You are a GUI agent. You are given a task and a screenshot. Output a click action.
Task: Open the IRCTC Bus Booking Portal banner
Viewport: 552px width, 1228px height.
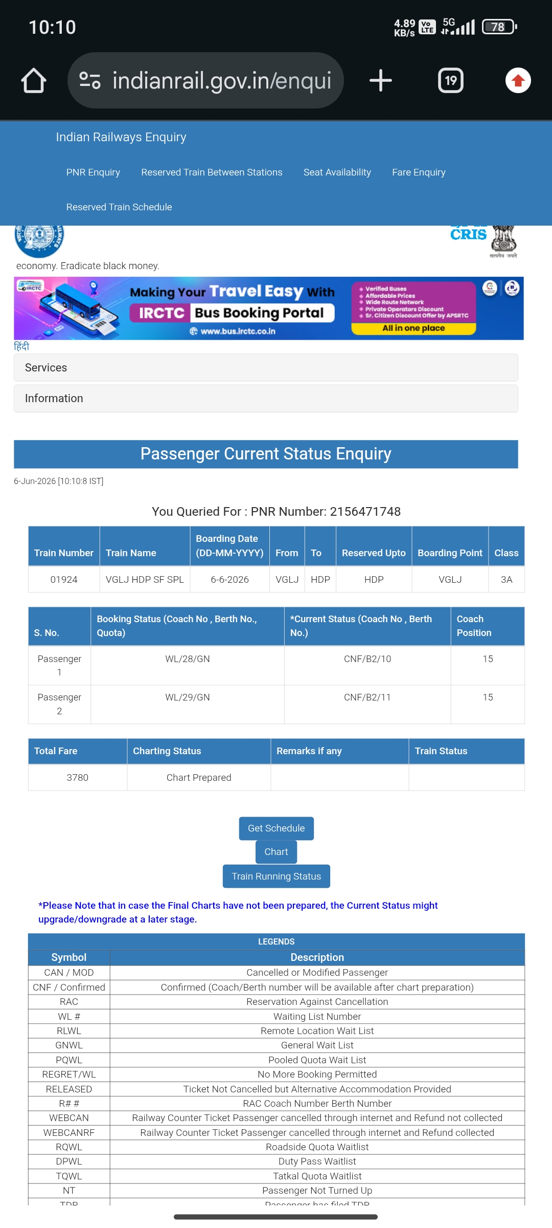tap(269, 309)
